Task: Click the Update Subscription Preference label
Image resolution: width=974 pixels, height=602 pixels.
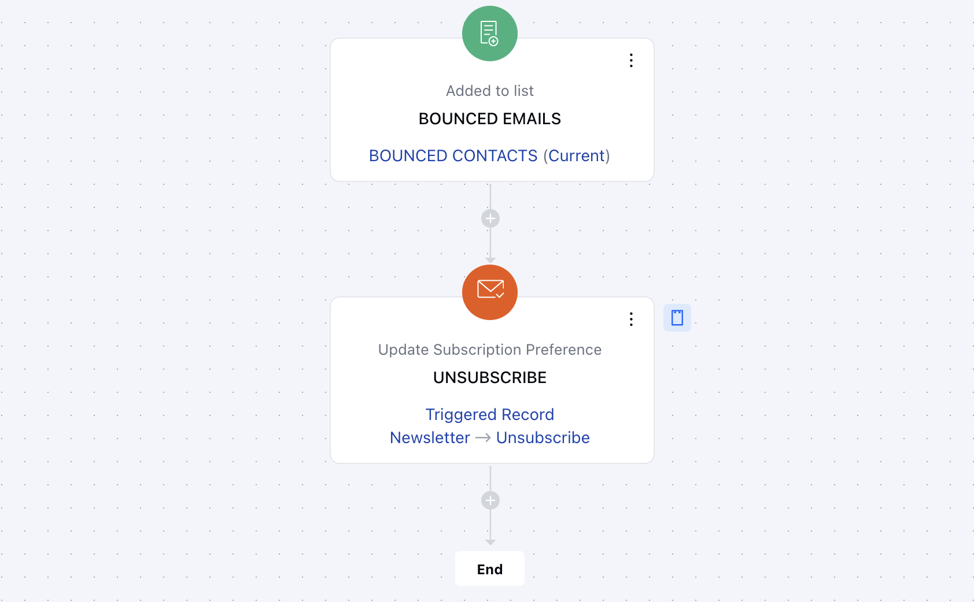Action: [x=490, y=350]
